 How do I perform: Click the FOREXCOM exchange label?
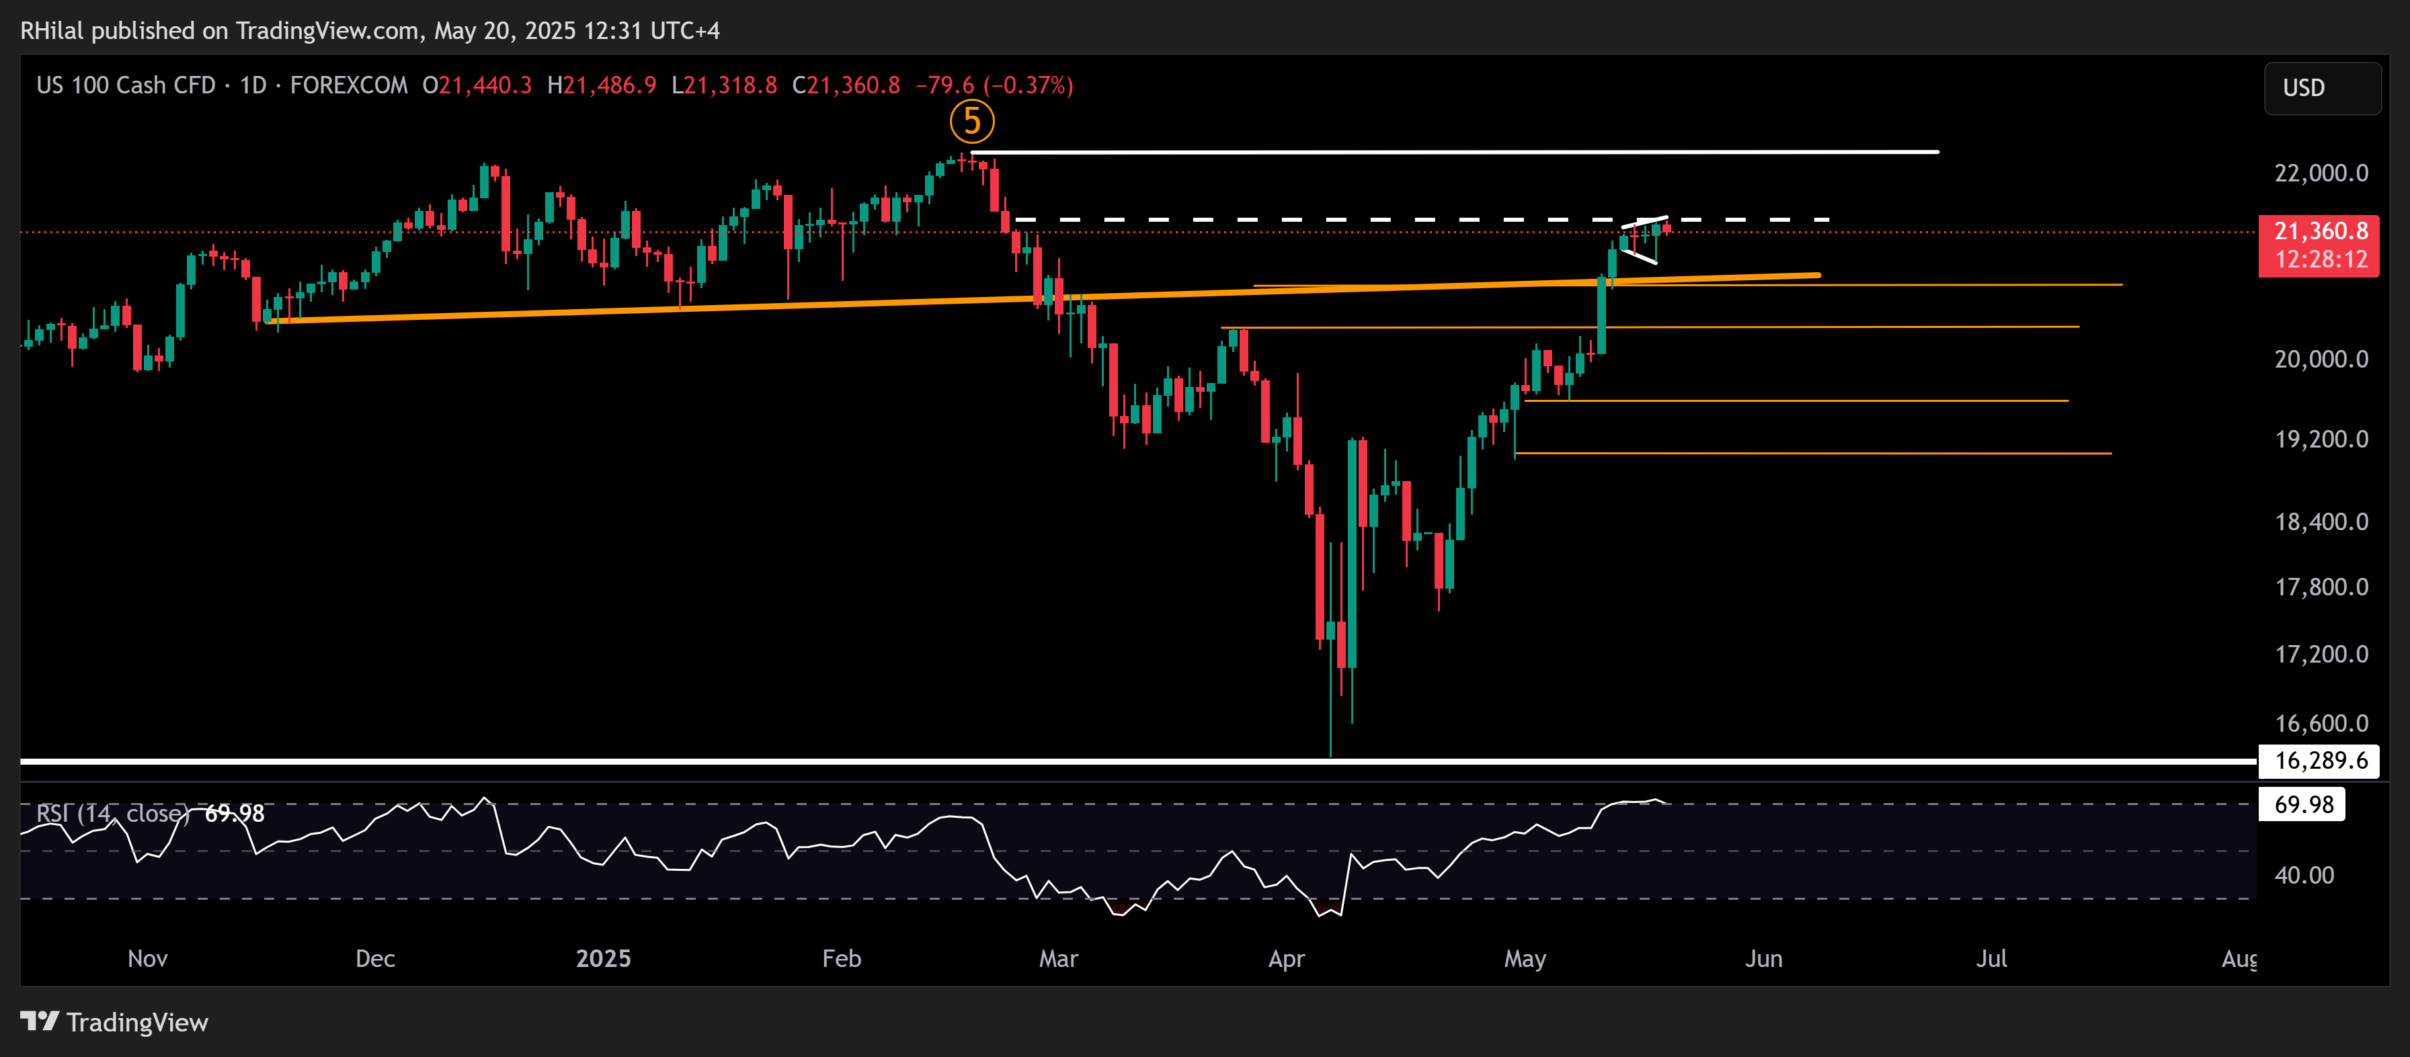[x=349, y=85]
